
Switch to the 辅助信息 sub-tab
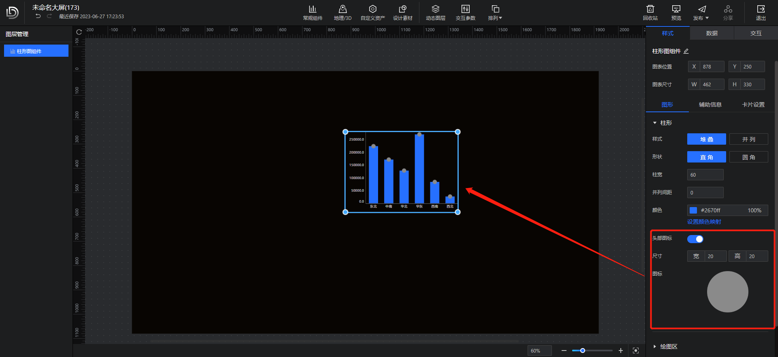pyautogui.click(x=710, y=105)
